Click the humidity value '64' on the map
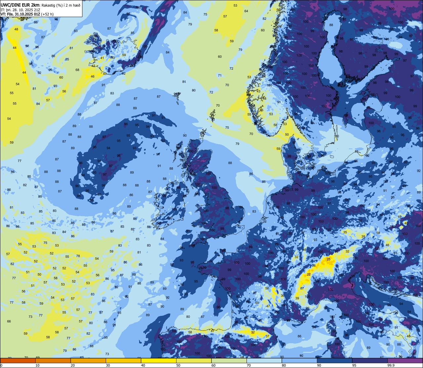Screen dimensions: 423x368 point(246,11)
